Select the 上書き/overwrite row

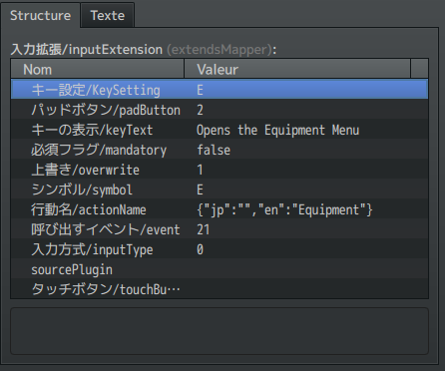click(x=220, y=170)
